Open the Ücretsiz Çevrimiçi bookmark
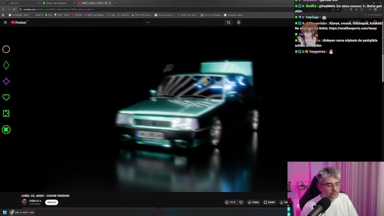The height and width of the screenshot is (216, 384). [x=165, y=15]
